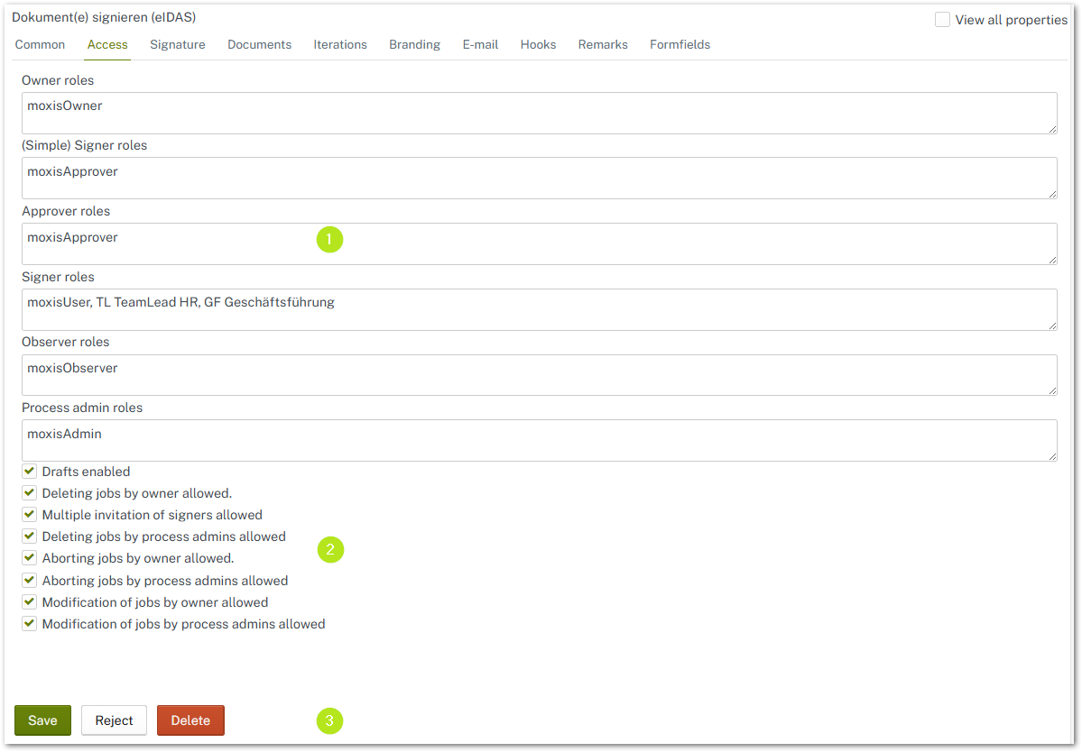Disable Deleting jobs by owner allowed
1082x752 pixels.
click(29, 492)
